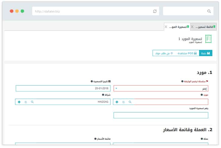This screenshot has height=148, width=221.
Task: Click the calendar icon beside تاريخ التسعيرة
Action: 109,81
